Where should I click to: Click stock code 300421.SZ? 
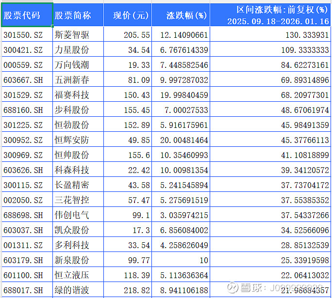point(23,50)
